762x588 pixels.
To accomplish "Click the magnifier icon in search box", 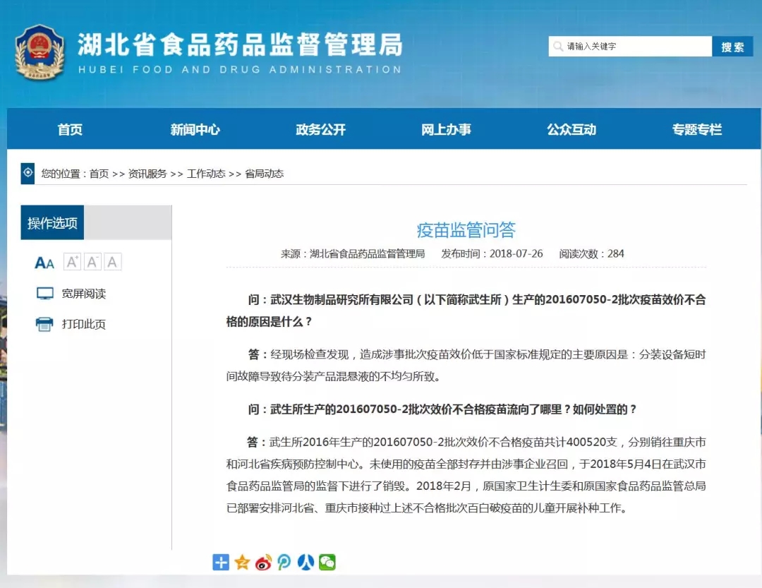I will tap(558, 46).
